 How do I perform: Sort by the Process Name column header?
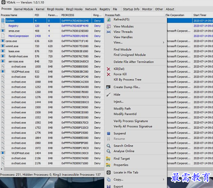pos(17,15)
